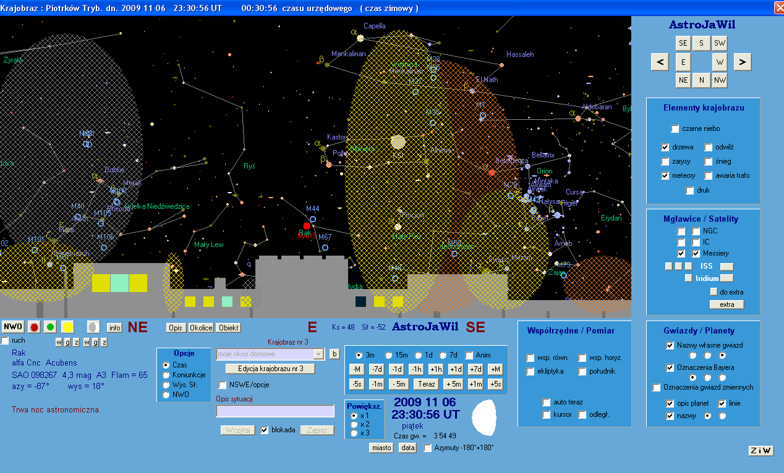Step time back five seconds with -5s

(x=356, y=384)
